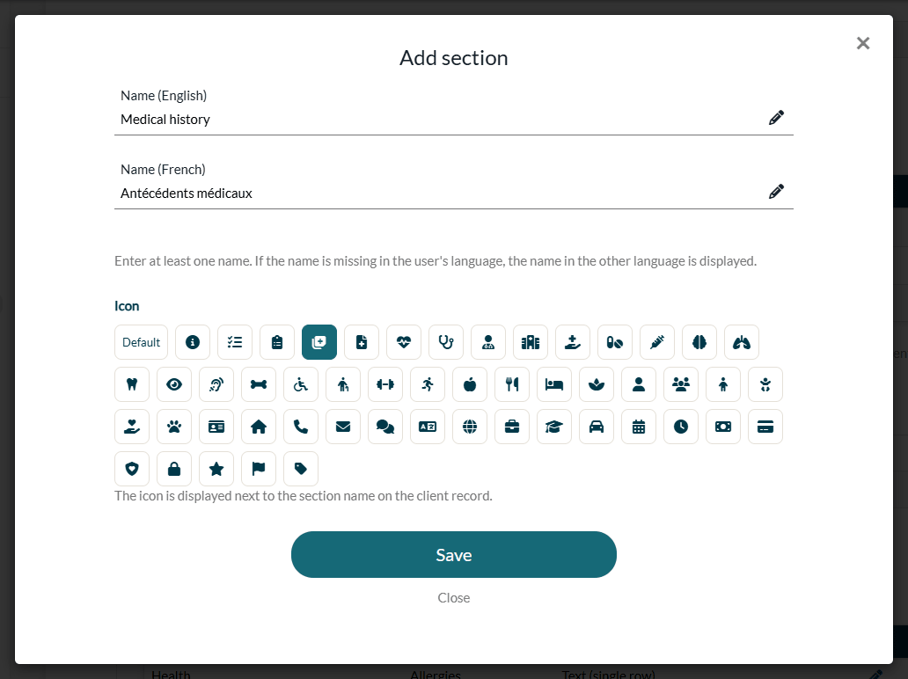Choose the apple icon
The image size is (908, 679).
470,384
